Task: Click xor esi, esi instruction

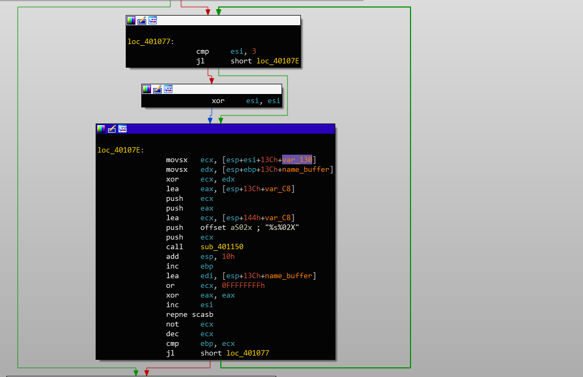Action: coord(246,100)
